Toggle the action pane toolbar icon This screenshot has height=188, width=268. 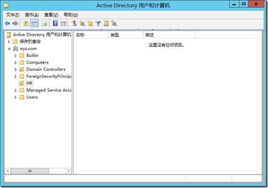[63, 24]
